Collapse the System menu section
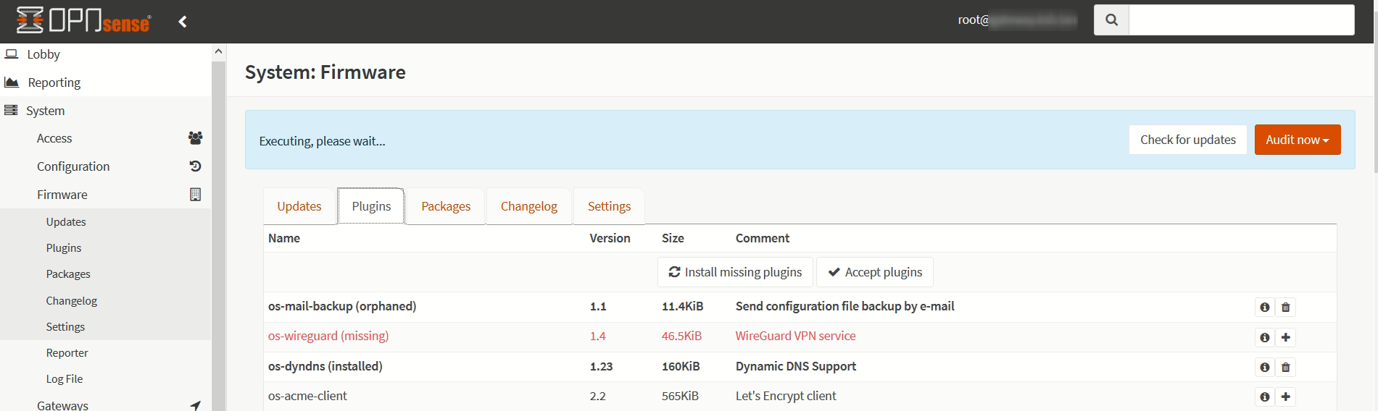Viewport: 1378px width, 411px height. [x=45, y=111]
